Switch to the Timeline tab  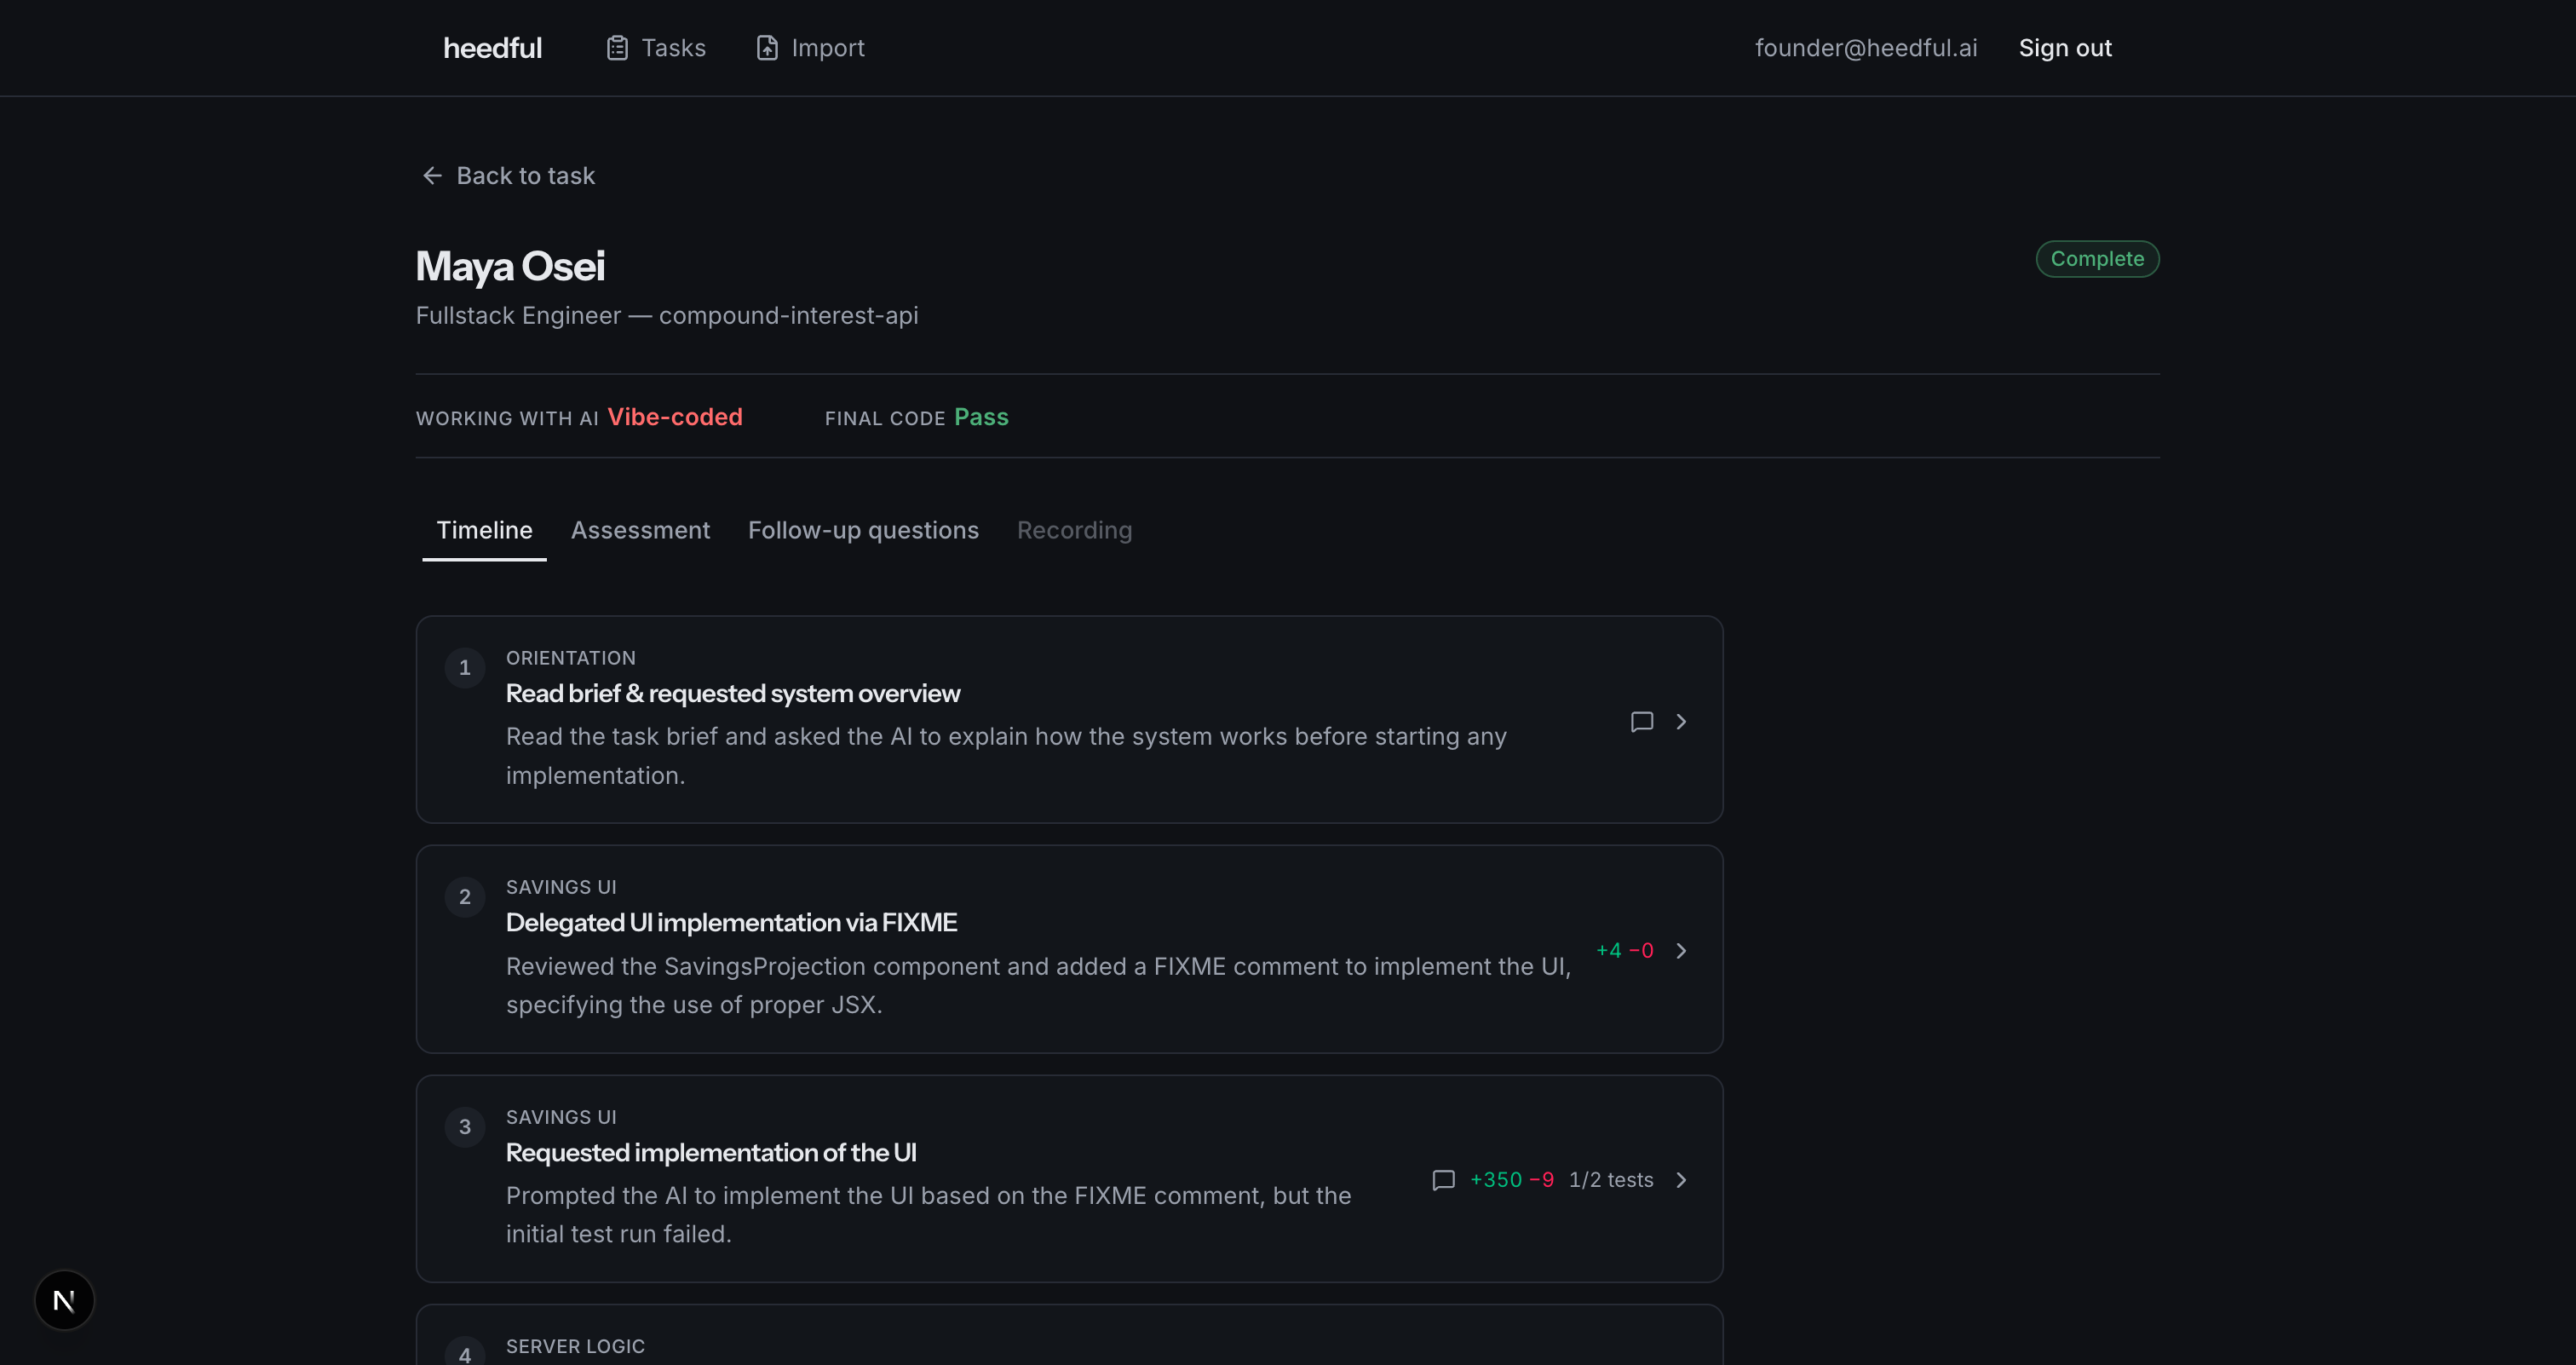[484, 530]
